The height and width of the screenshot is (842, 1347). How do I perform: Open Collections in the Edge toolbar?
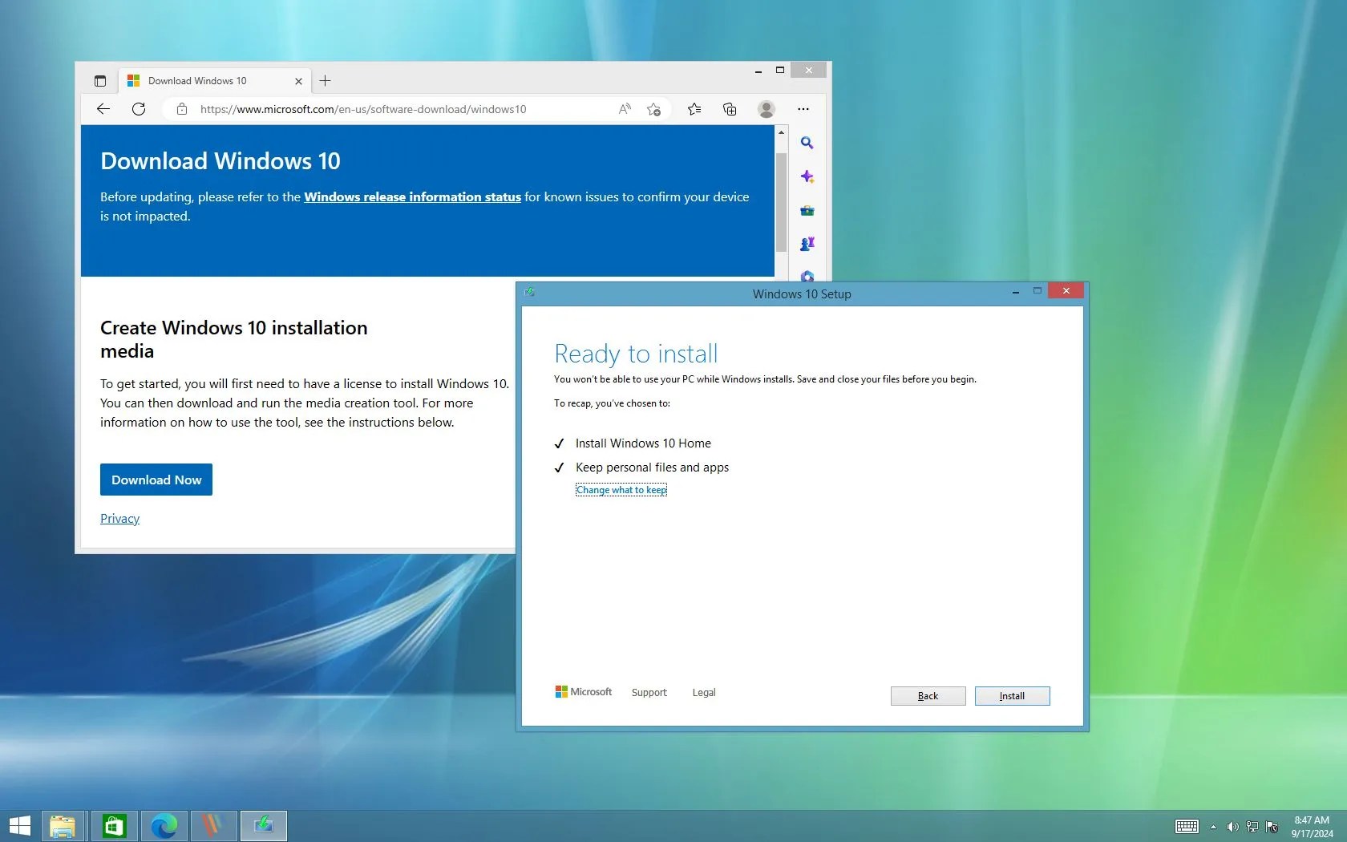[x=730, y=109]
